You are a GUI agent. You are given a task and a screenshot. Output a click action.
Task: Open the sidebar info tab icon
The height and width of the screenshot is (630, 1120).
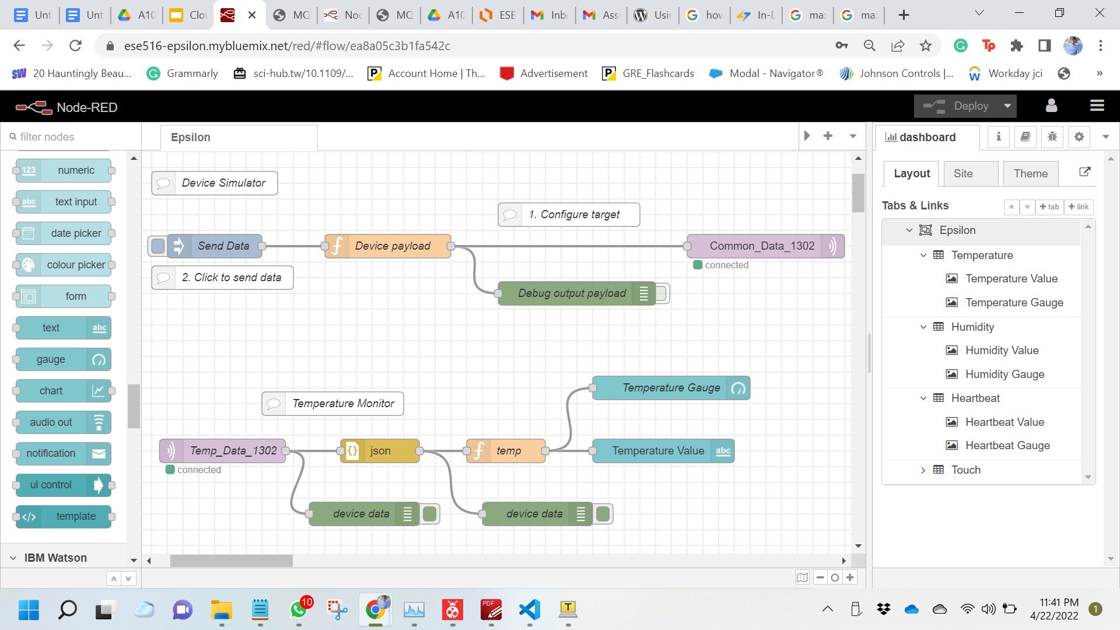[999, 137]
